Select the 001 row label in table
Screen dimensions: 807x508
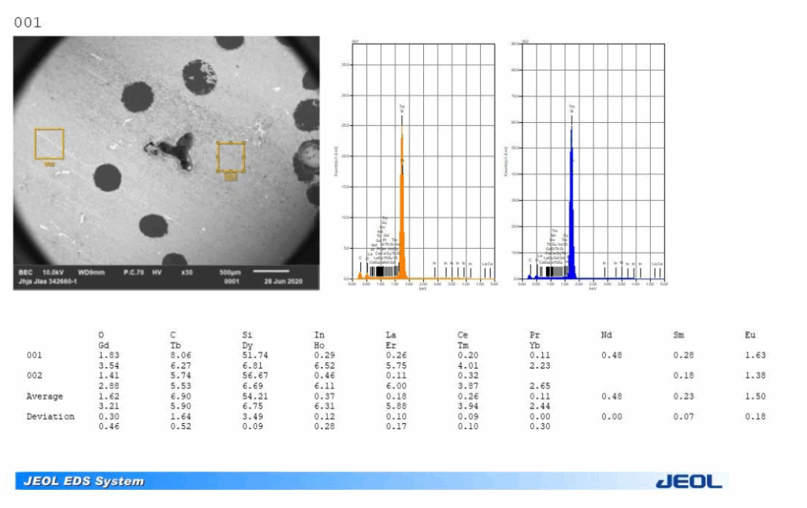tap(35, 355)
